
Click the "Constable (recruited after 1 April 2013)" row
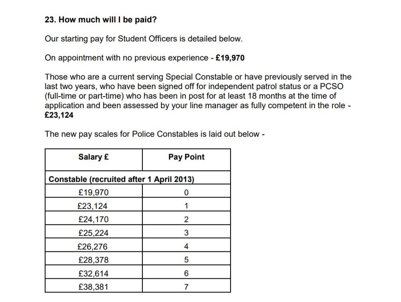[x=122, y=179]
